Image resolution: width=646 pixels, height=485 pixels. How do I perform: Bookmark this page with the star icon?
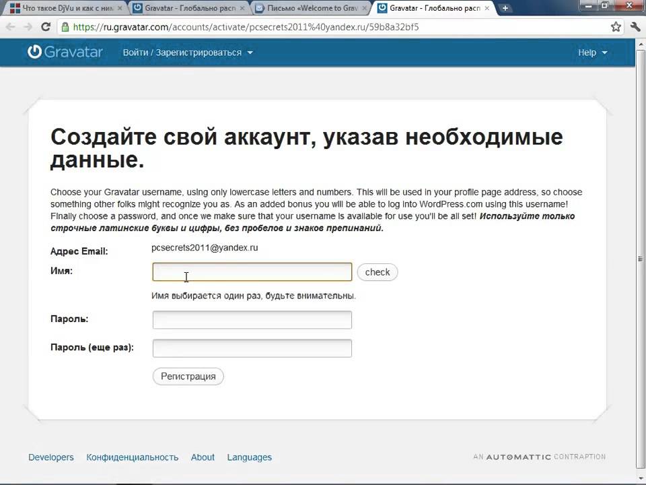(616, 27)
